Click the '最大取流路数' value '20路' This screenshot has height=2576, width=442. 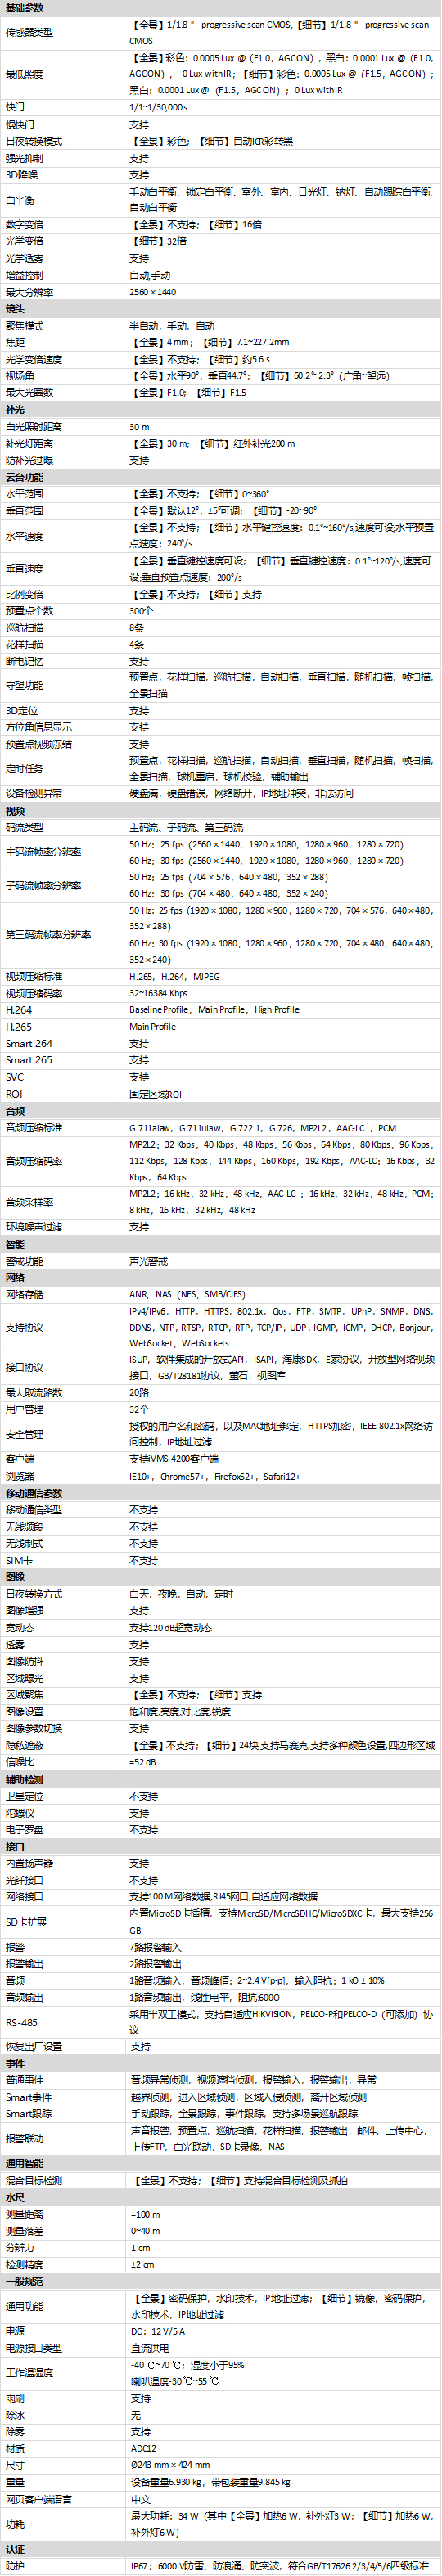coord(139,1393)
